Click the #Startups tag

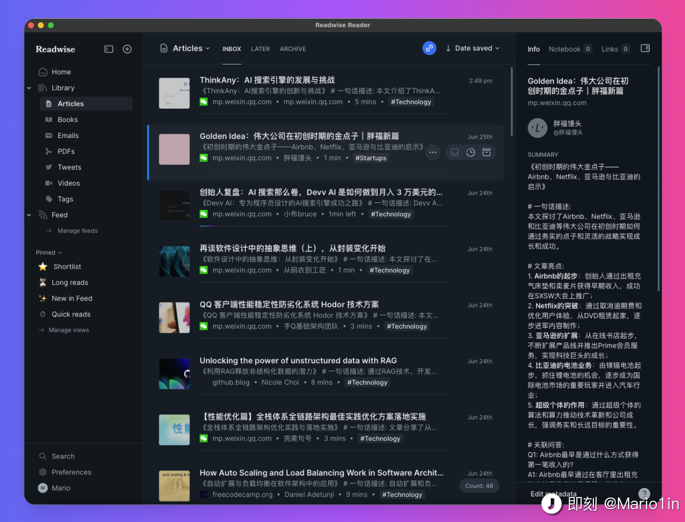371,158
